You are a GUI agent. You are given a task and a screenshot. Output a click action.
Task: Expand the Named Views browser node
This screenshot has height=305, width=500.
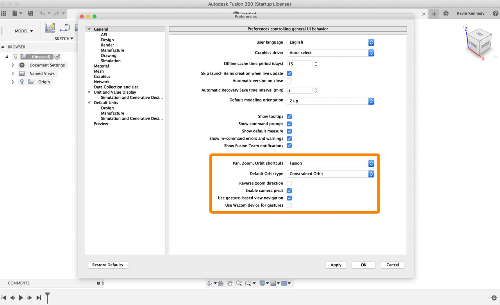click(x=13, y=73)
